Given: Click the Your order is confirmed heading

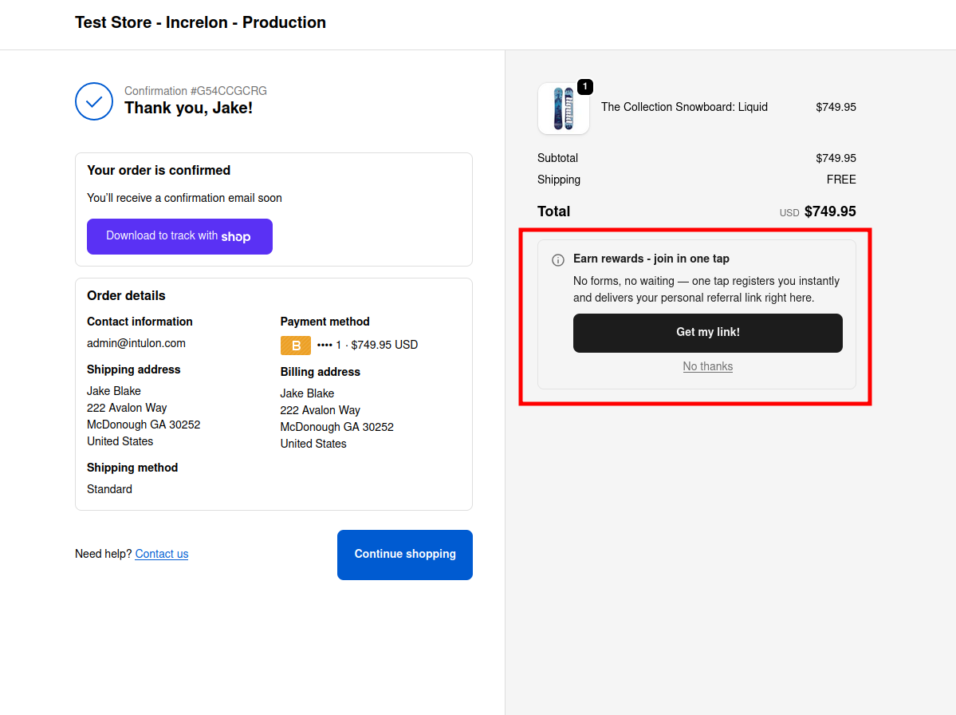Looking at the screenshot, I should [159, 170].
